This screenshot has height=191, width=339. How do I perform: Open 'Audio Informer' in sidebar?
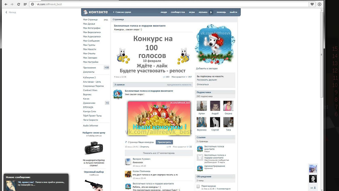91,126
